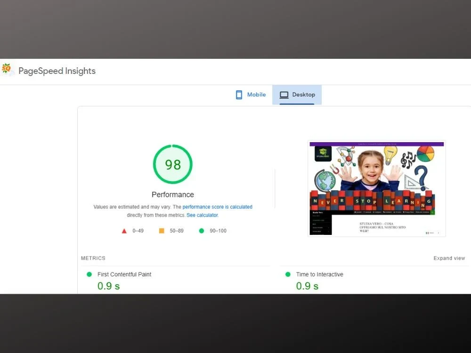
Task: Click the green dot beside Time to Interactive
Action: (288, 274)
